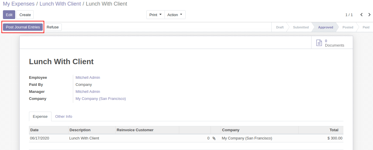373x150 pixels.
Task: Open Mitchell Admin manager link
Action: click(x=88, y=92)
